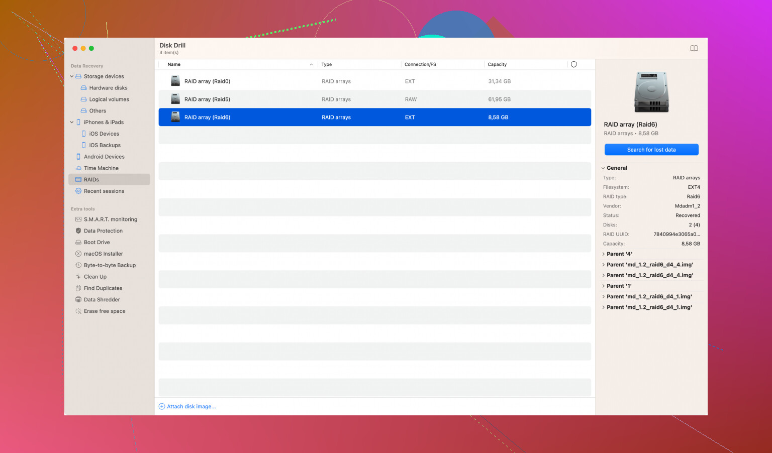The image size is (772, 453).
Task: Open Data Protection shield icon
Action: (78, 231)
